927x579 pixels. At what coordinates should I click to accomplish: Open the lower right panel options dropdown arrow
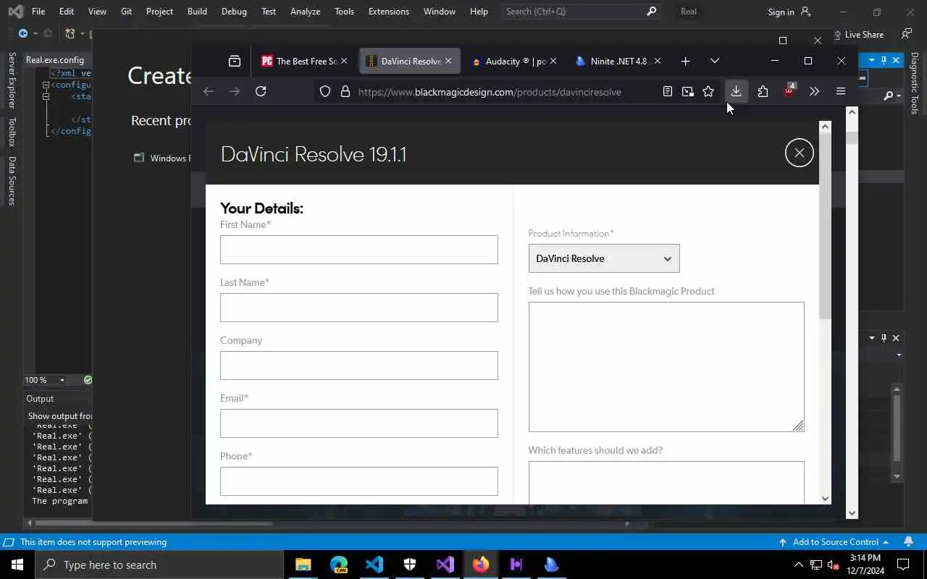(x=872, y=338)
